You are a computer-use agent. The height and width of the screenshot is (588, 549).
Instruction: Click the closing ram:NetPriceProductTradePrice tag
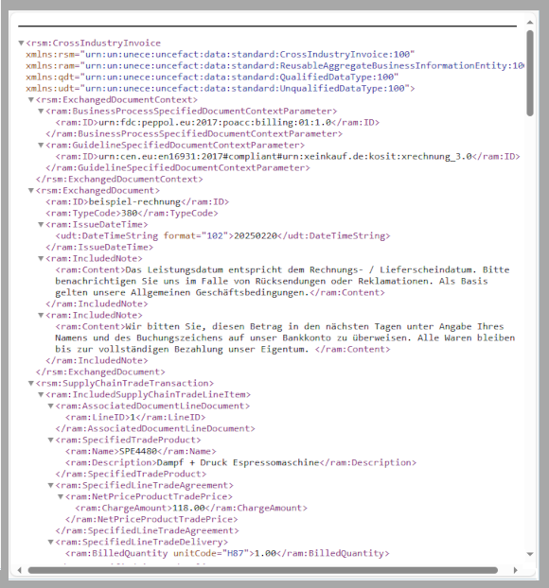(151, 519)
